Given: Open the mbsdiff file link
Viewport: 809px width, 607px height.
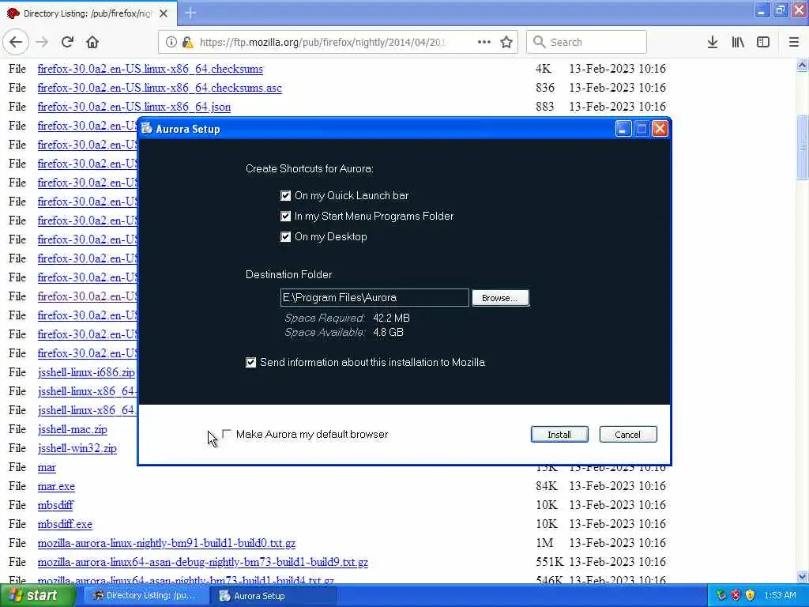Looking at the screenshot, I should click(x=55, y=505).
